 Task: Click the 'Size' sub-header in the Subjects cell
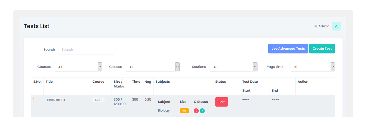pos(183,102)
